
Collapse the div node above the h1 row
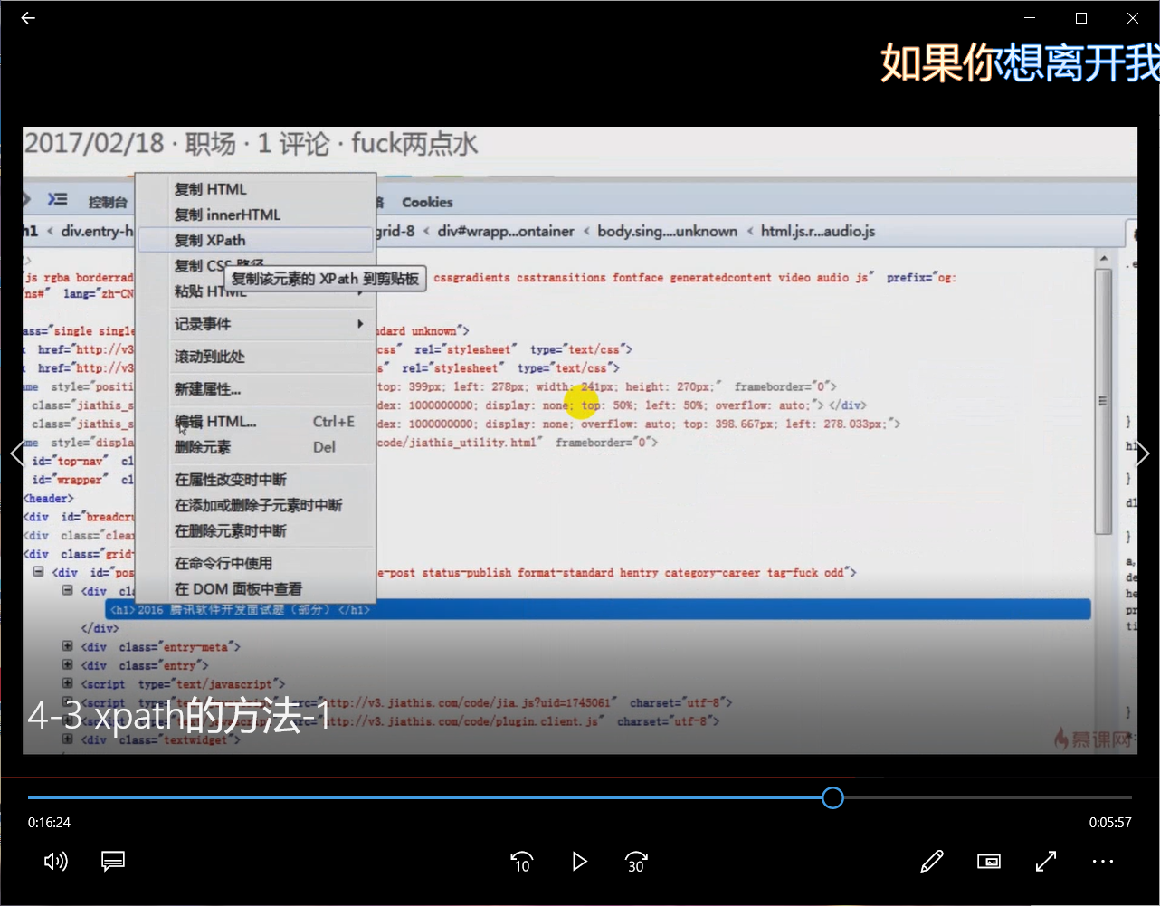(x=67, y=590)
